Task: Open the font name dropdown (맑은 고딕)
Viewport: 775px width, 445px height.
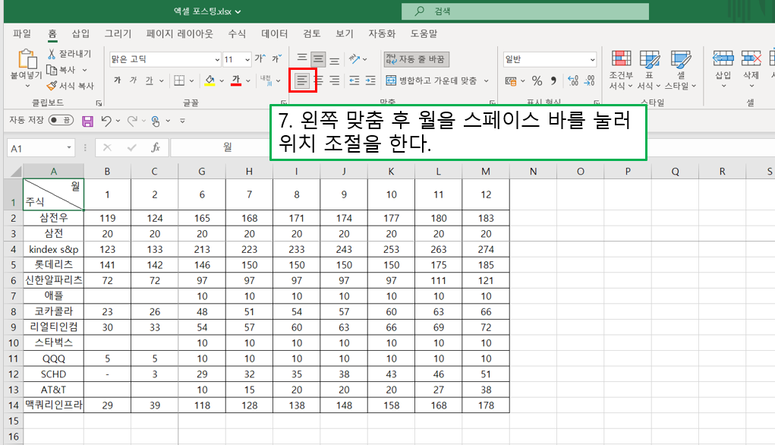Action: pyautogui.click(x=217, y=59)
